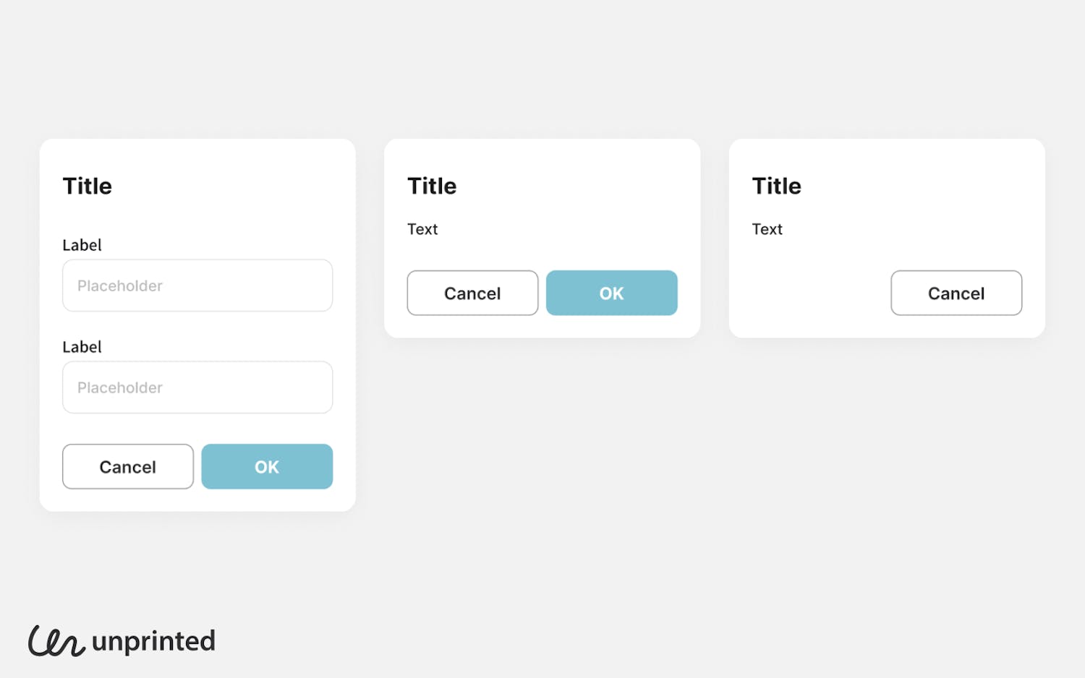Click the Label above the lower input
This screenshot has height=678, width=1085.
[x=82, y=347]
